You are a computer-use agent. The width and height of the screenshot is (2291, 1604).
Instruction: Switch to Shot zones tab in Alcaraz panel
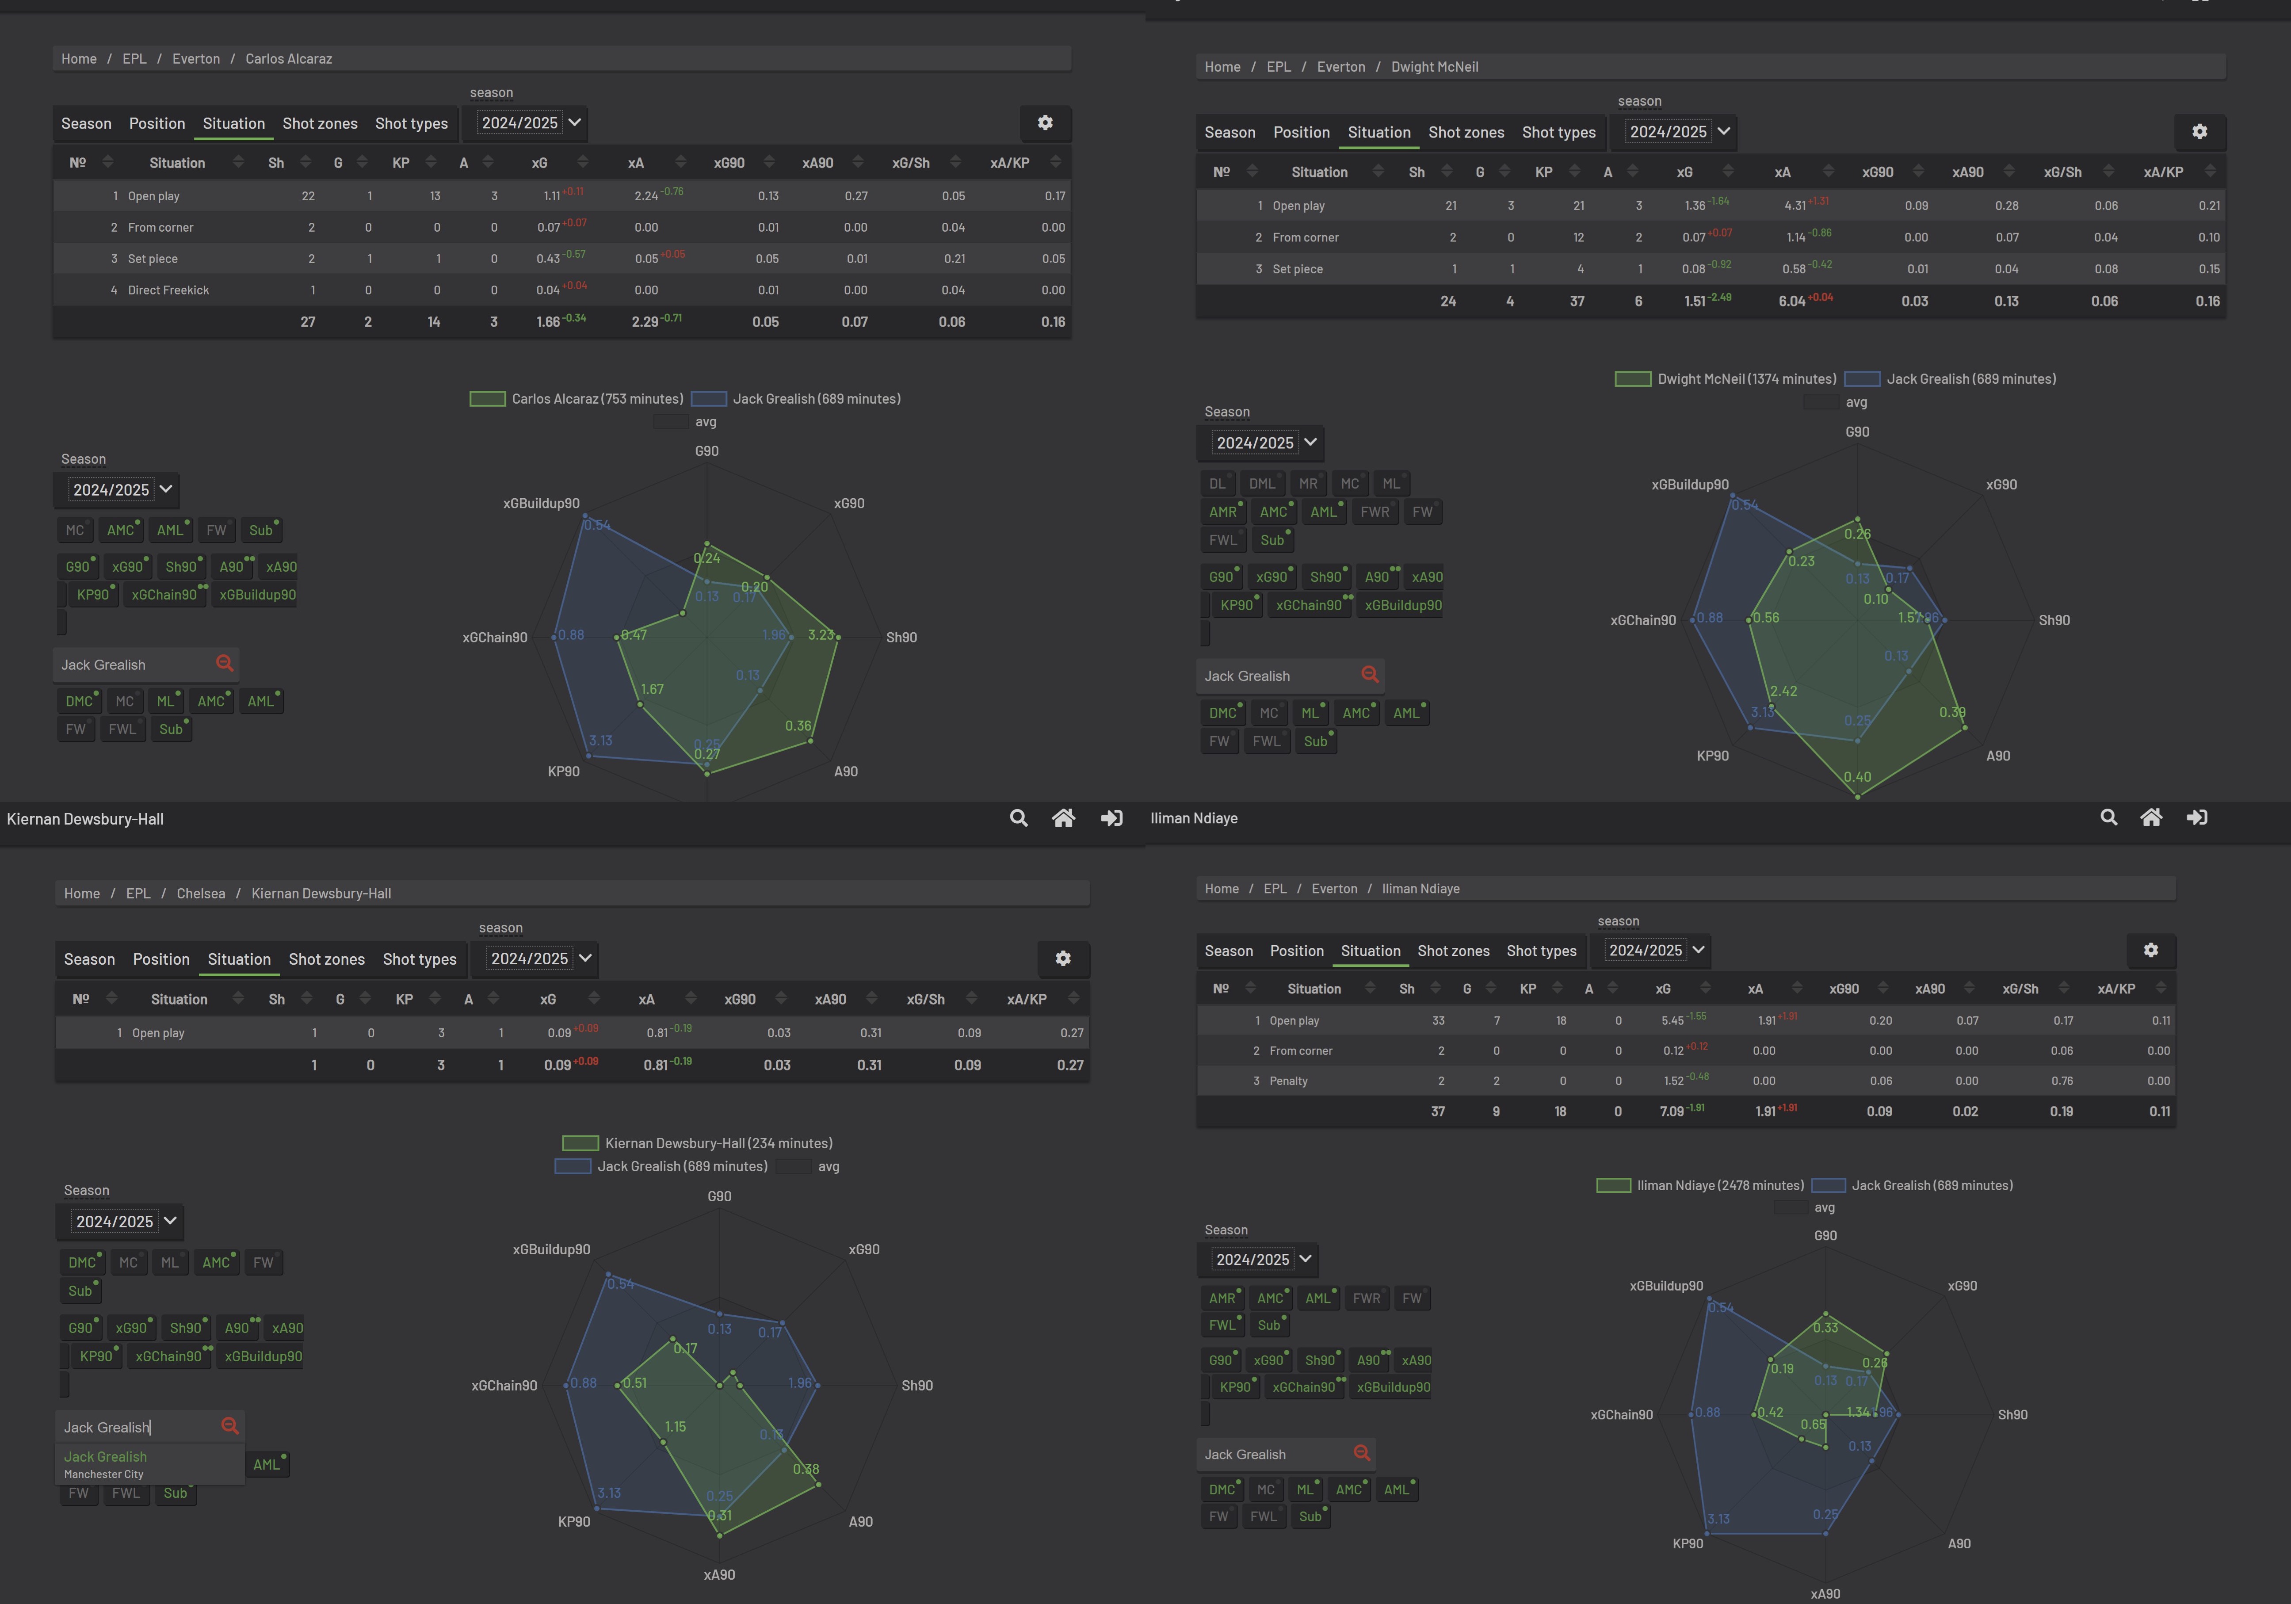point(319,124)
